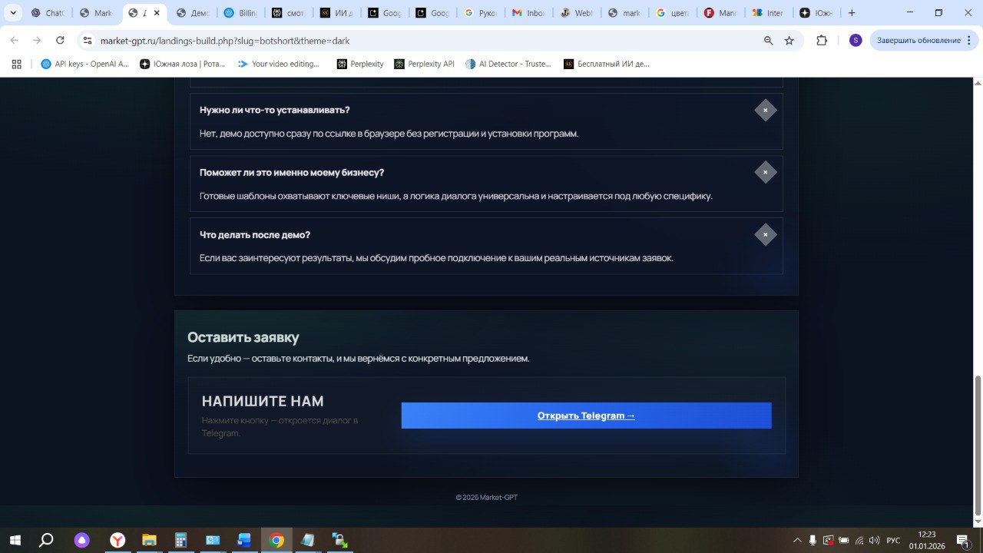983x553 pixels.
Task: Click the back navigation arrow
Action: click(x=14, y=40)
